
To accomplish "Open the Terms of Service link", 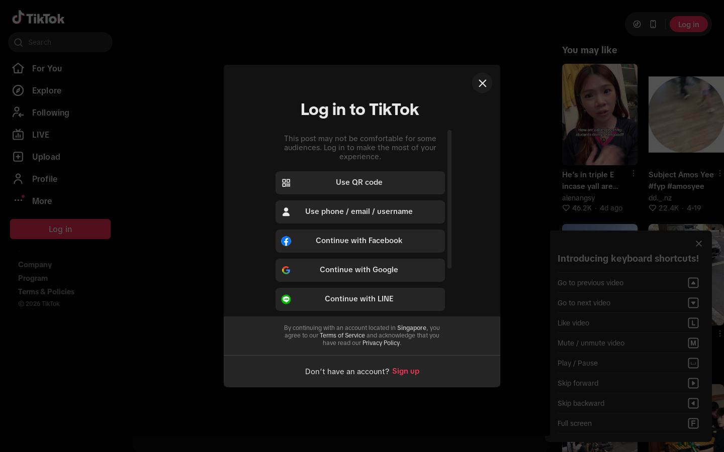I will (342, 335).
